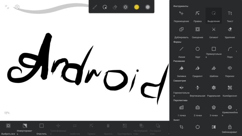Enable Калейдоскоп kaleidoscope symmetry

pyautogui.click(x=230, y=91)
